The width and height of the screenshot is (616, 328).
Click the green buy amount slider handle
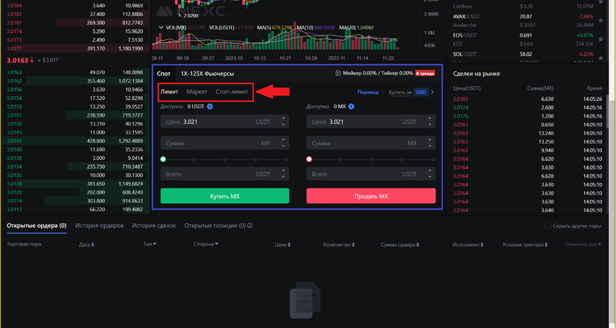click(x=163, y=159)
